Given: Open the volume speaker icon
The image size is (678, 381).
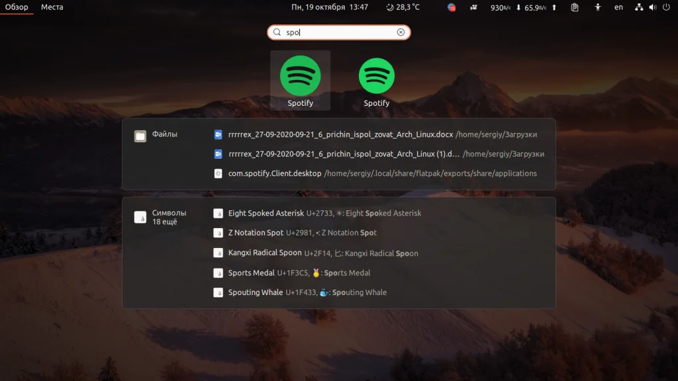Looking at the screenshot, I should (x=652, y=7).
